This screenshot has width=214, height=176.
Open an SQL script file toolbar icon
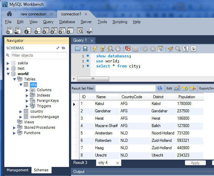pyautogui.click(x=18, y=31)
